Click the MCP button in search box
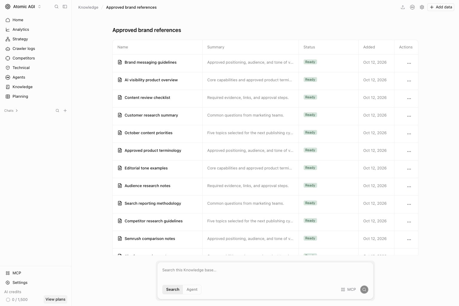 click(348, 290)
